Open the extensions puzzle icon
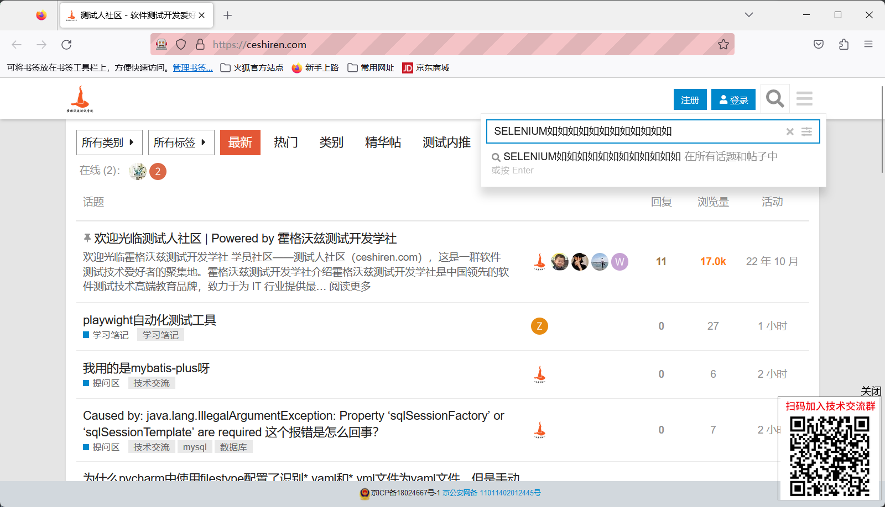This screenshot has height=507, width=885. point(844,45)
